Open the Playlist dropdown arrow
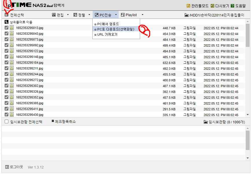 point(142,15)
